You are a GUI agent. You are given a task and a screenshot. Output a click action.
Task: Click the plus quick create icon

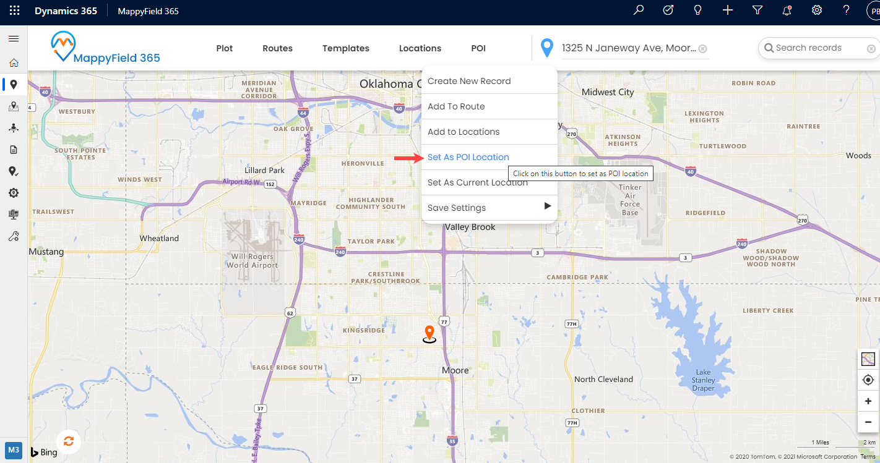[x=728, y=11]
